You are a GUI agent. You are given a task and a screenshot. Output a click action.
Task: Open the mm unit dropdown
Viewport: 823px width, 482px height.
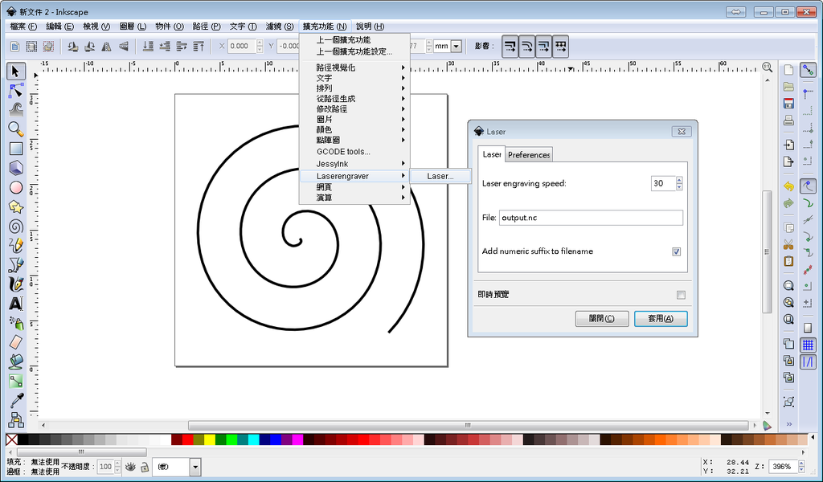tap(457, 46)
